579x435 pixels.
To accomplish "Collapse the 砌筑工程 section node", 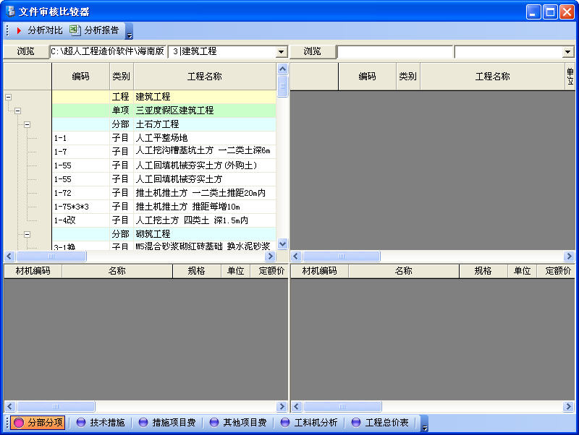I will (27, 234).
